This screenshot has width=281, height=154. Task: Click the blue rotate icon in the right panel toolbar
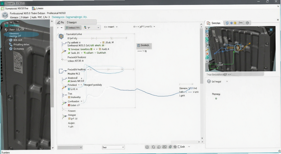(227, 23)
